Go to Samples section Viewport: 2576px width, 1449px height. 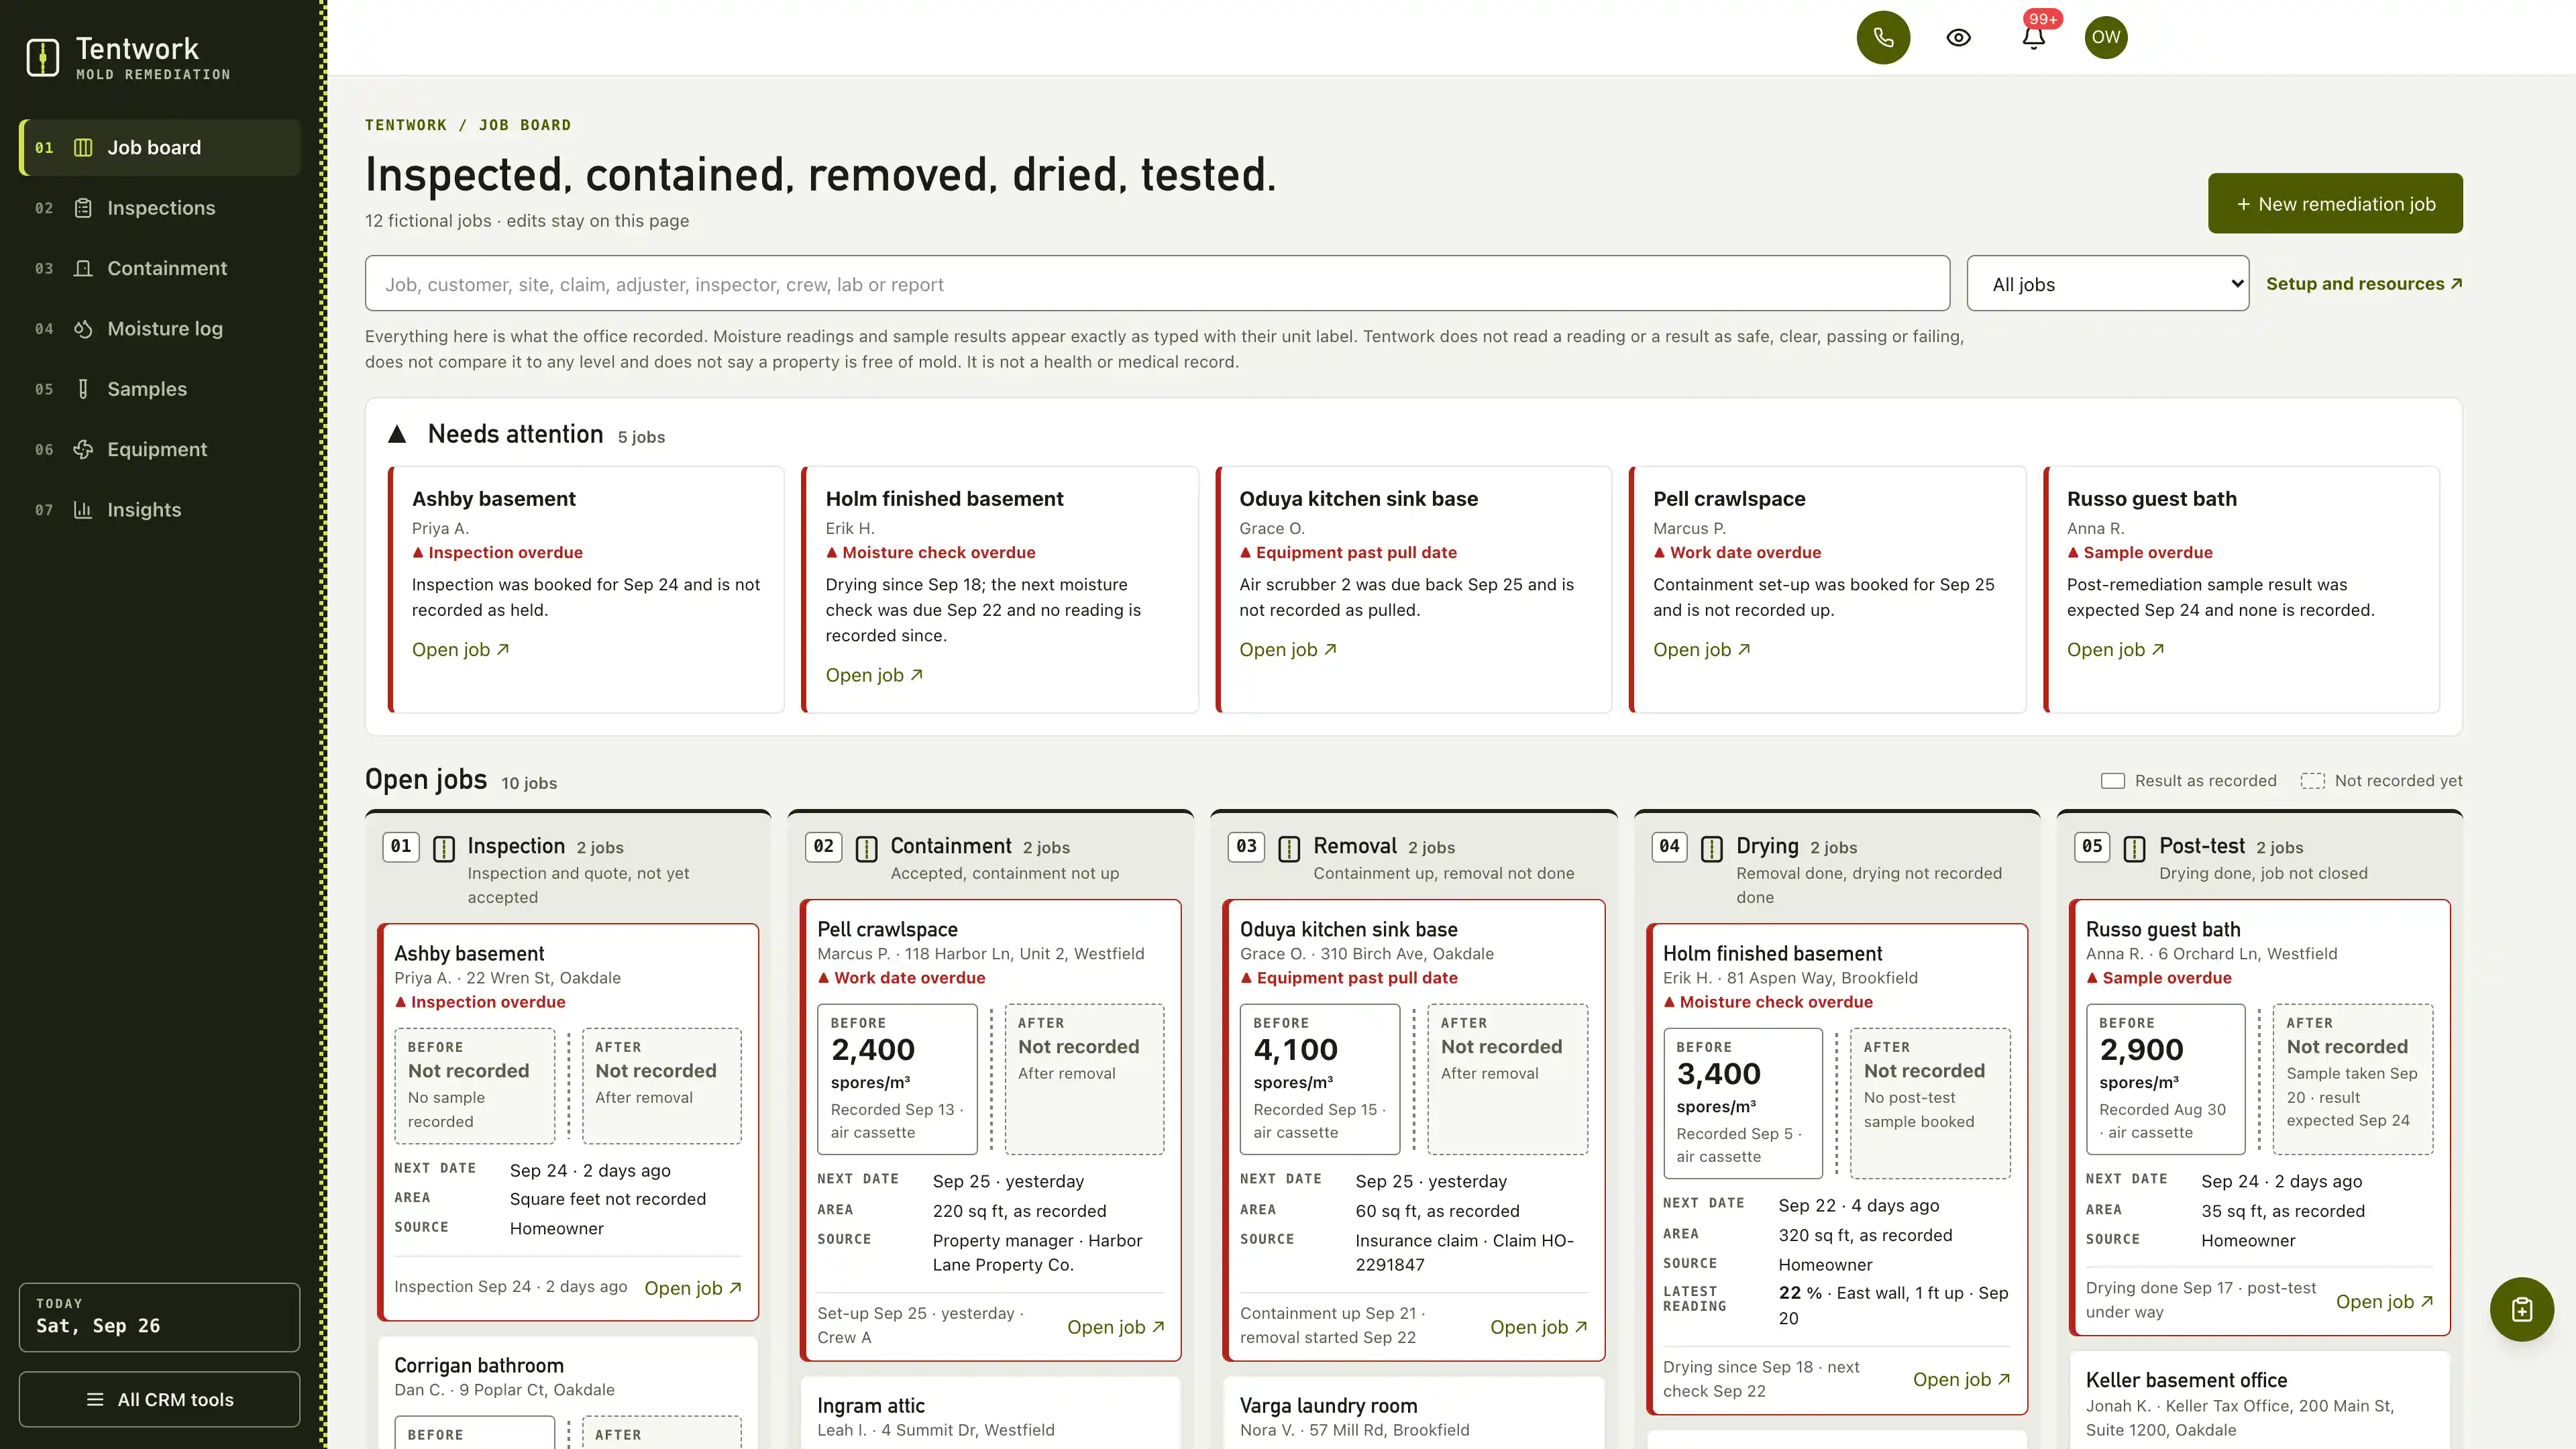tap(160, 389)
